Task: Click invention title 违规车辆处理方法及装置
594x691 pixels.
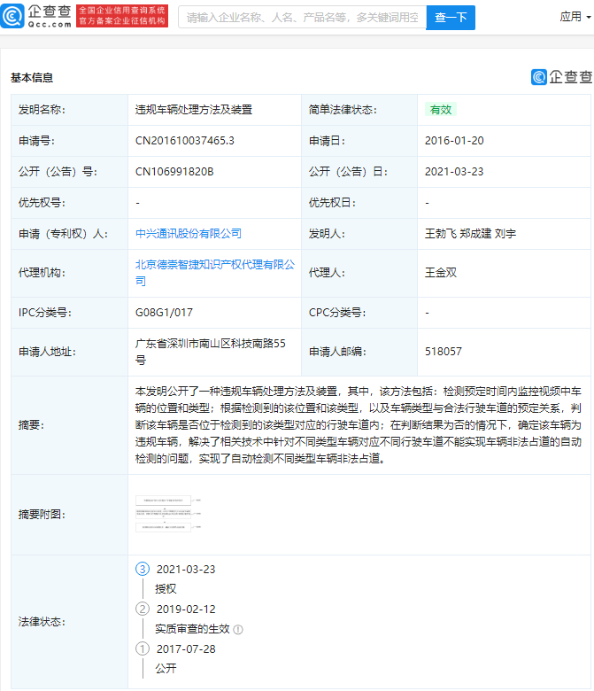Action: [194, 109]
